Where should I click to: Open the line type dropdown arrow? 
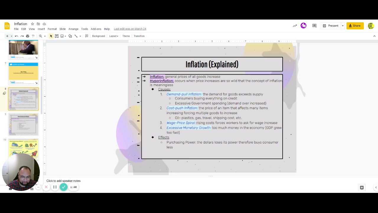point(80,36)
